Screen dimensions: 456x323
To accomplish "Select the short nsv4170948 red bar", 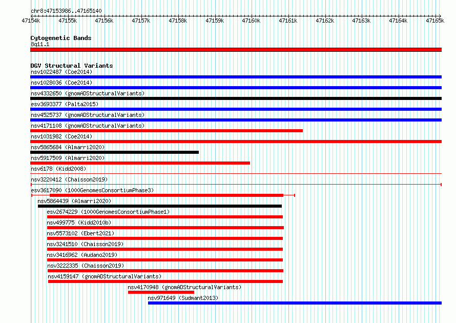I will pos(161,292).
